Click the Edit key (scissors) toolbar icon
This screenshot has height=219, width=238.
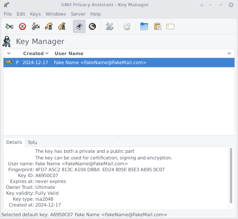coord(9,26)
